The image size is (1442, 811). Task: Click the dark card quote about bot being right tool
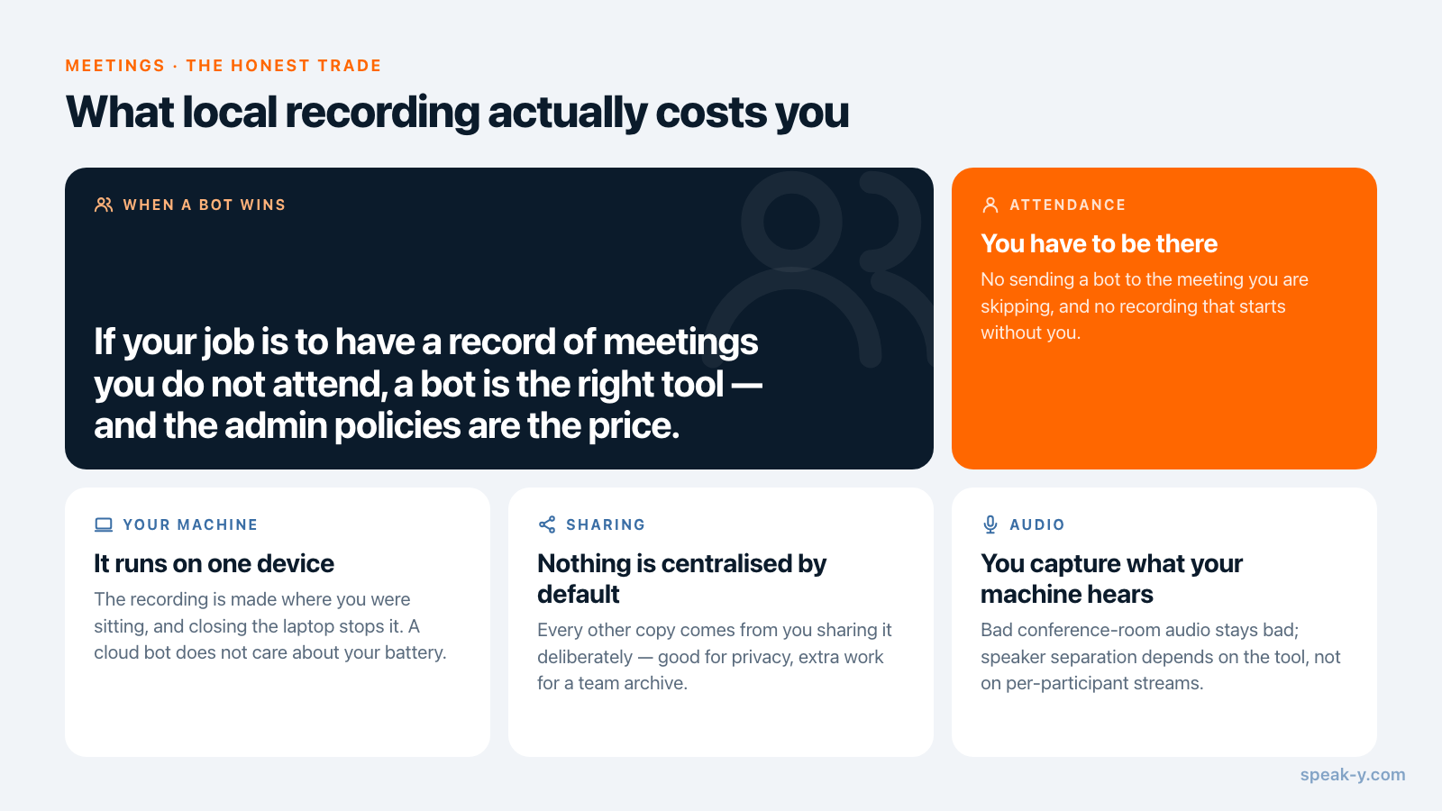(428, 384)
